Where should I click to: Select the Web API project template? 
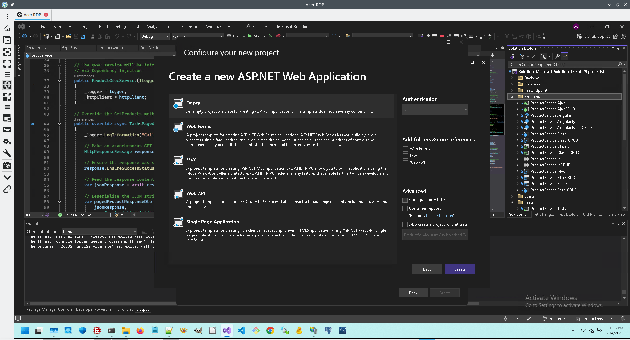point(282,199)
